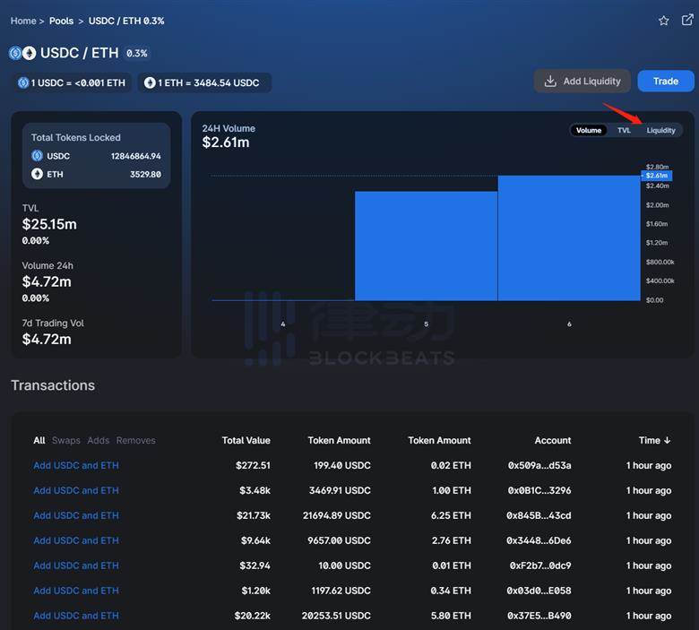Click the day 5 volume bar
Screen dimensions: 699x630
click(x=427, y=246)
